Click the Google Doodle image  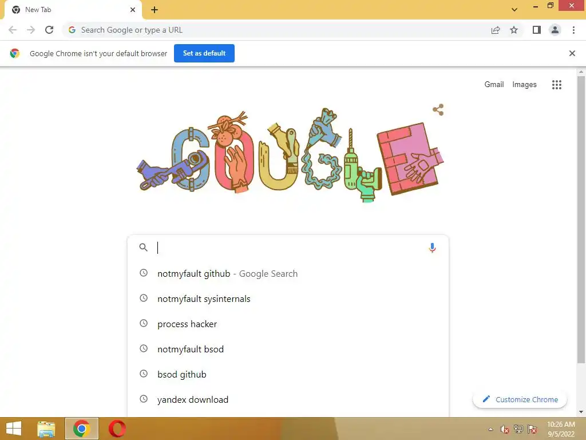[290, 155]
